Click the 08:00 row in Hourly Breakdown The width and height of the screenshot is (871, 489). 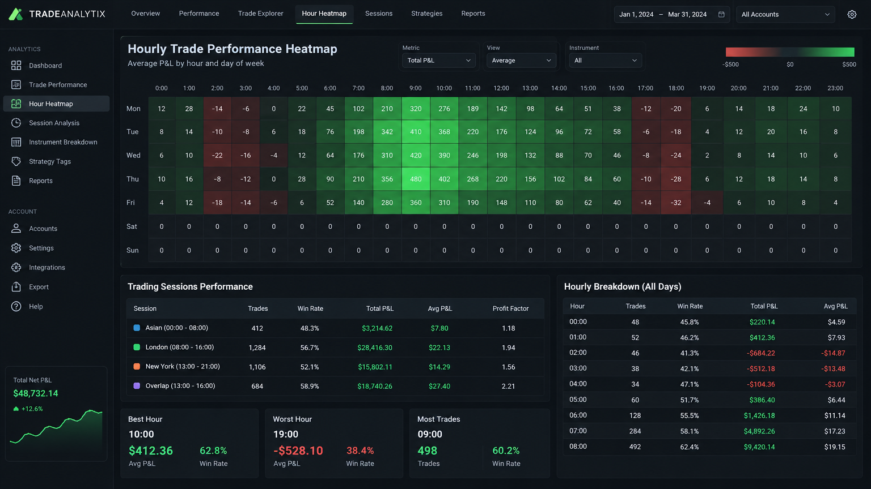[709, 447]
